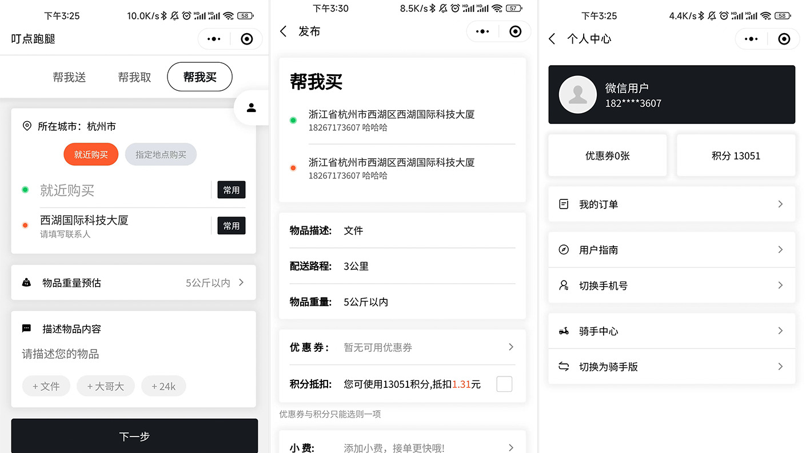
Task: Tap the close circle on 发布 screen
Action: pos(516,31)
